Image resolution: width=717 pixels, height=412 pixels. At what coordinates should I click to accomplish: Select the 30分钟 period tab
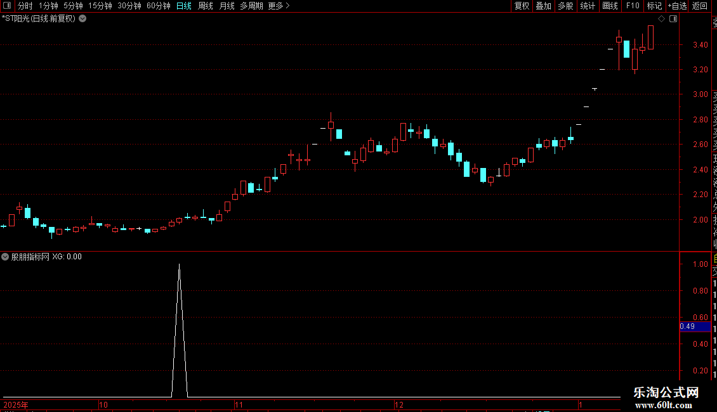point(129,6)
